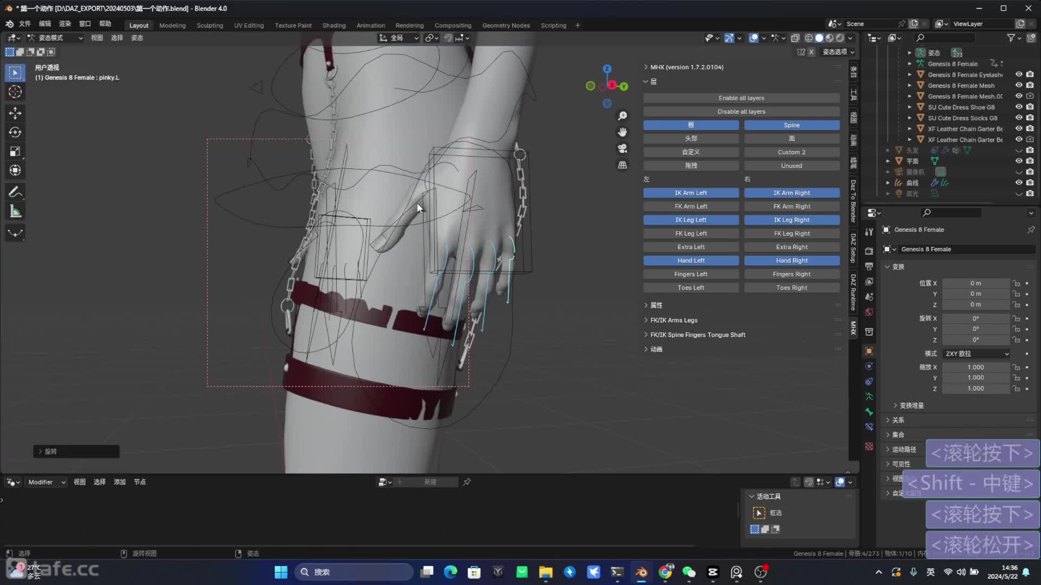The height and width of the screenshot is (585, 1041).
Task: Select the Annotate tool
Action: tap(15, 192)
